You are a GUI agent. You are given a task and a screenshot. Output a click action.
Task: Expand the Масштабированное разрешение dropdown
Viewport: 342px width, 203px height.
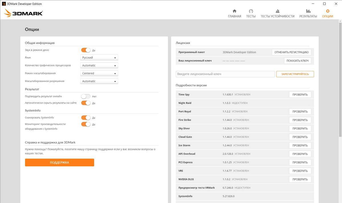pyautogui.click(x=99, y=81)
